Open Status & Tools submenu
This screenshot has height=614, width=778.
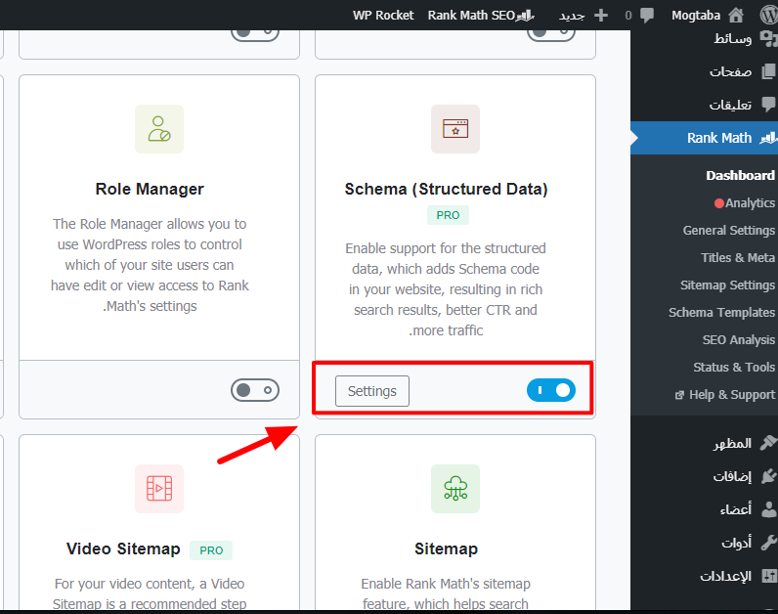pos(734,368)
